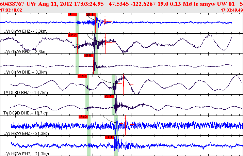
Task: Click the 'UW HDW EHZ -- 21.3km' trace label
Action: pos(26,134)
